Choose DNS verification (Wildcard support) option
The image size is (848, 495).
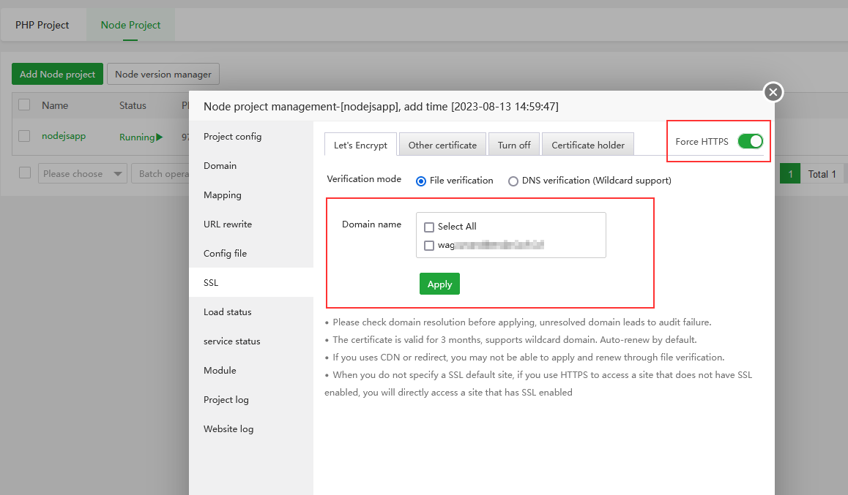[513, 181]
